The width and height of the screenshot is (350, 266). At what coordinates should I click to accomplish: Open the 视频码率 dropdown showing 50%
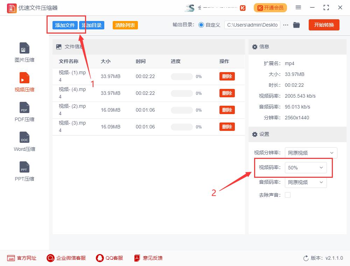[306, 168]
